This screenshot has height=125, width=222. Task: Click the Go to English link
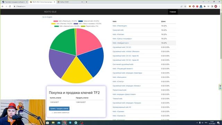point(47,17)
